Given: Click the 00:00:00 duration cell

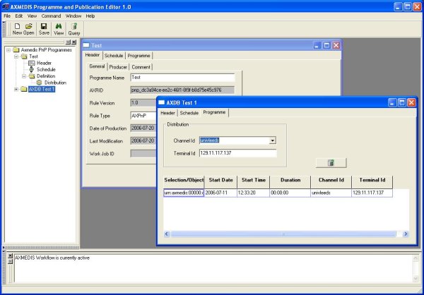Looking at the screenshot, I should pos(290,193).
